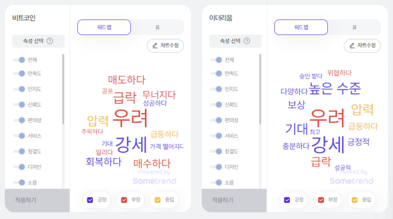Uncheck 중립 checkbox under 이더리움 word map
Viewport: 393px width, 219px height.
pyautogui.click(x=355, y=200)
